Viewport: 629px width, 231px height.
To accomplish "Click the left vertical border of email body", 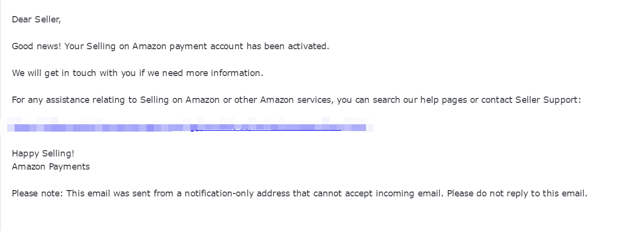I will 1,115.
